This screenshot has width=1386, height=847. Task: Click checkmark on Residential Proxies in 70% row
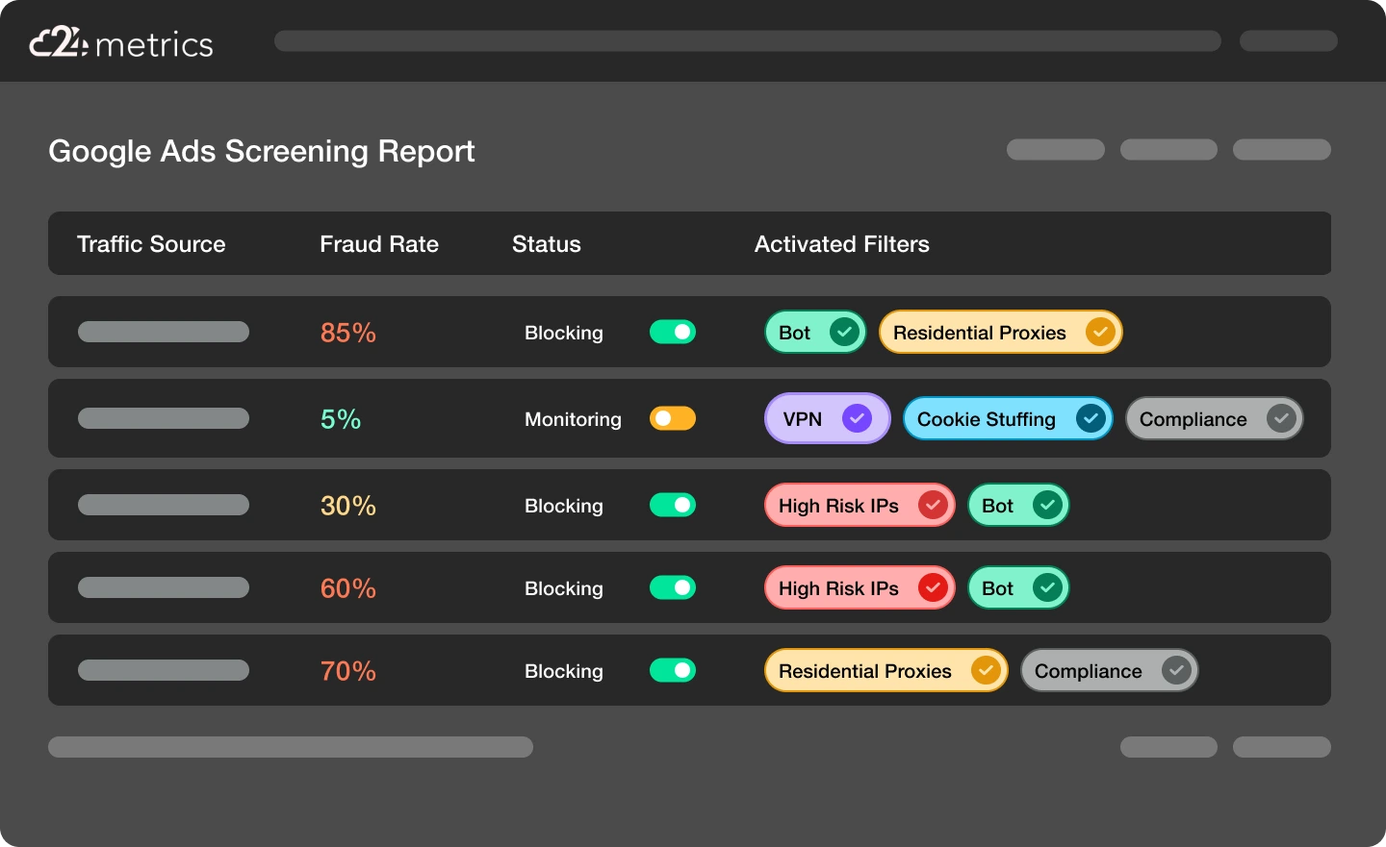point(986,670)
